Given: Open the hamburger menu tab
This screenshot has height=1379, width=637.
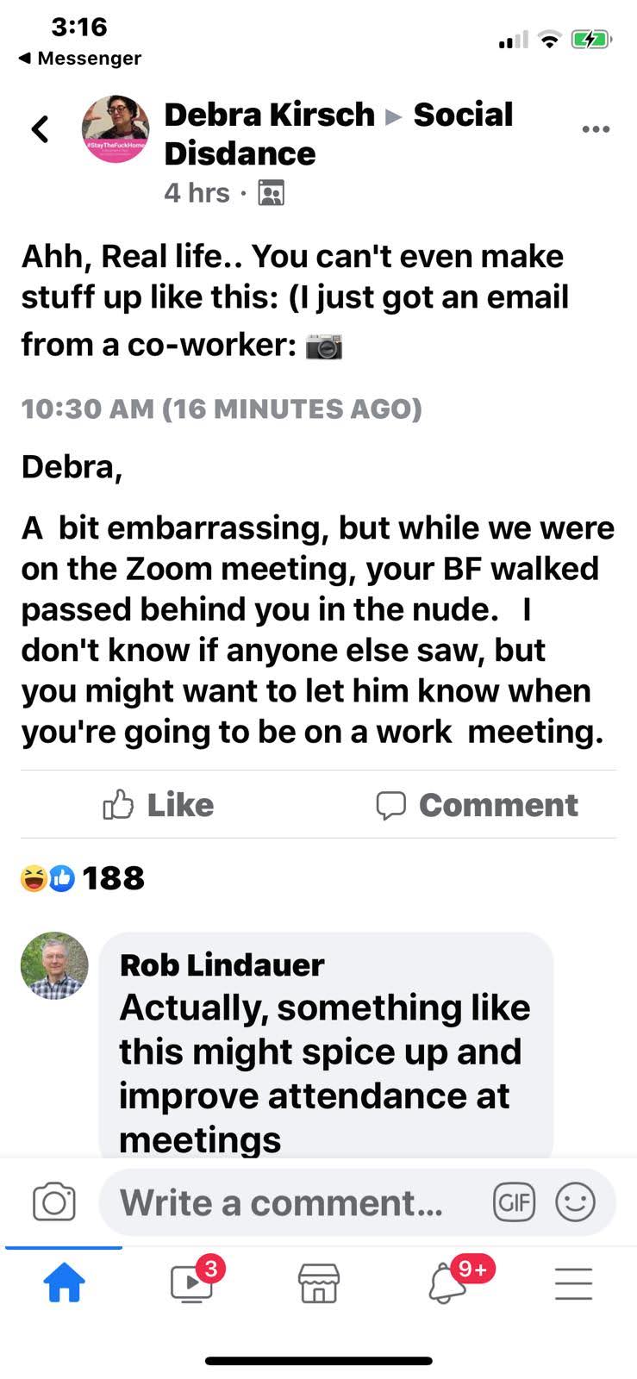Looking at the screenshot, I should [573, 1283].
